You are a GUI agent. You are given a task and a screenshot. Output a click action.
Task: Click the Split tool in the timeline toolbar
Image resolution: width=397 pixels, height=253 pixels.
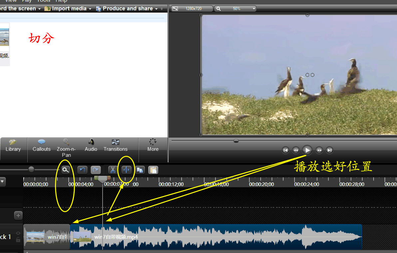[x=126, y=170]
